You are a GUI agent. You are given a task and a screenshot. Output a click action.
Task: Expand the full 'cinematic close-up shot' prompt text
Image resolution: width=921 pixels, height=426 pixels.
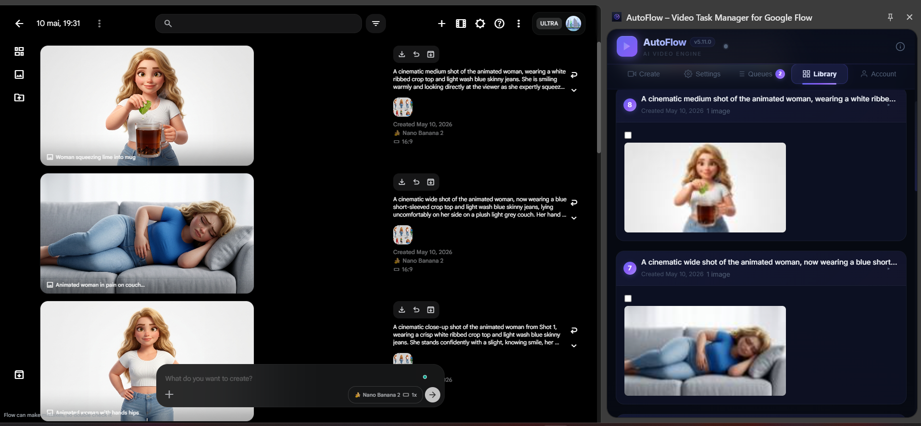pos(574,346)
